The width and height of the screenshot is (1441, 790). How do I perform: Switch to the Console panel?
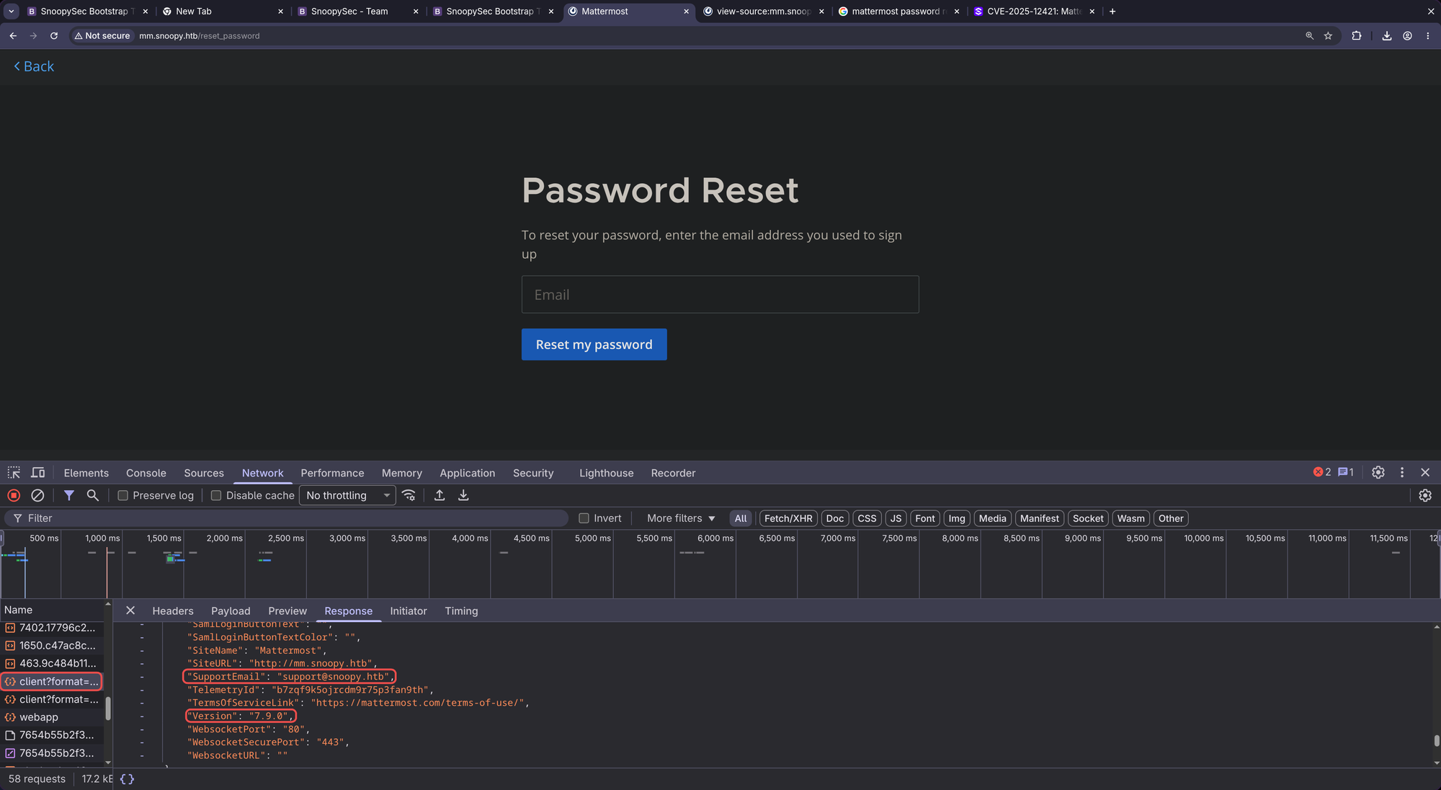point(146,473)
